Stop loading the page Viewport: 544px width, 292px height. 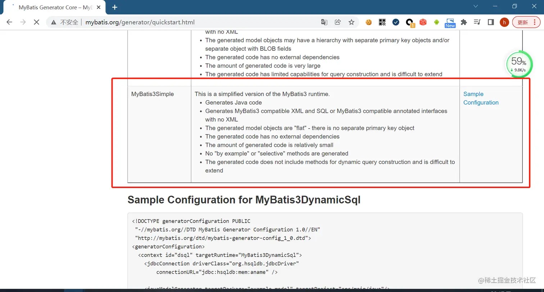(36, 22)
